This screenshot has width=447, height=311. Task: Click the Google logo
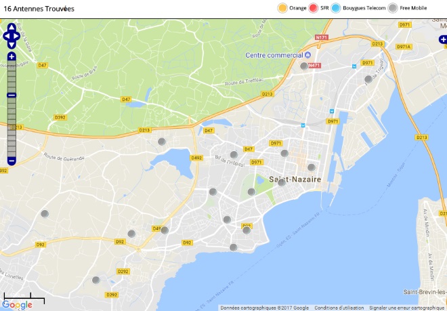pyautogui.click(x=17, y=305)
